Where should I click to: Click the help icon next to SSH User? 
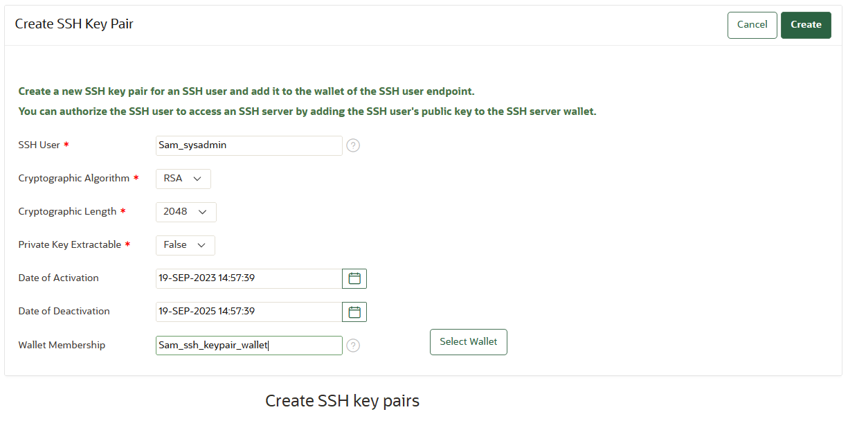click(353, 145)
